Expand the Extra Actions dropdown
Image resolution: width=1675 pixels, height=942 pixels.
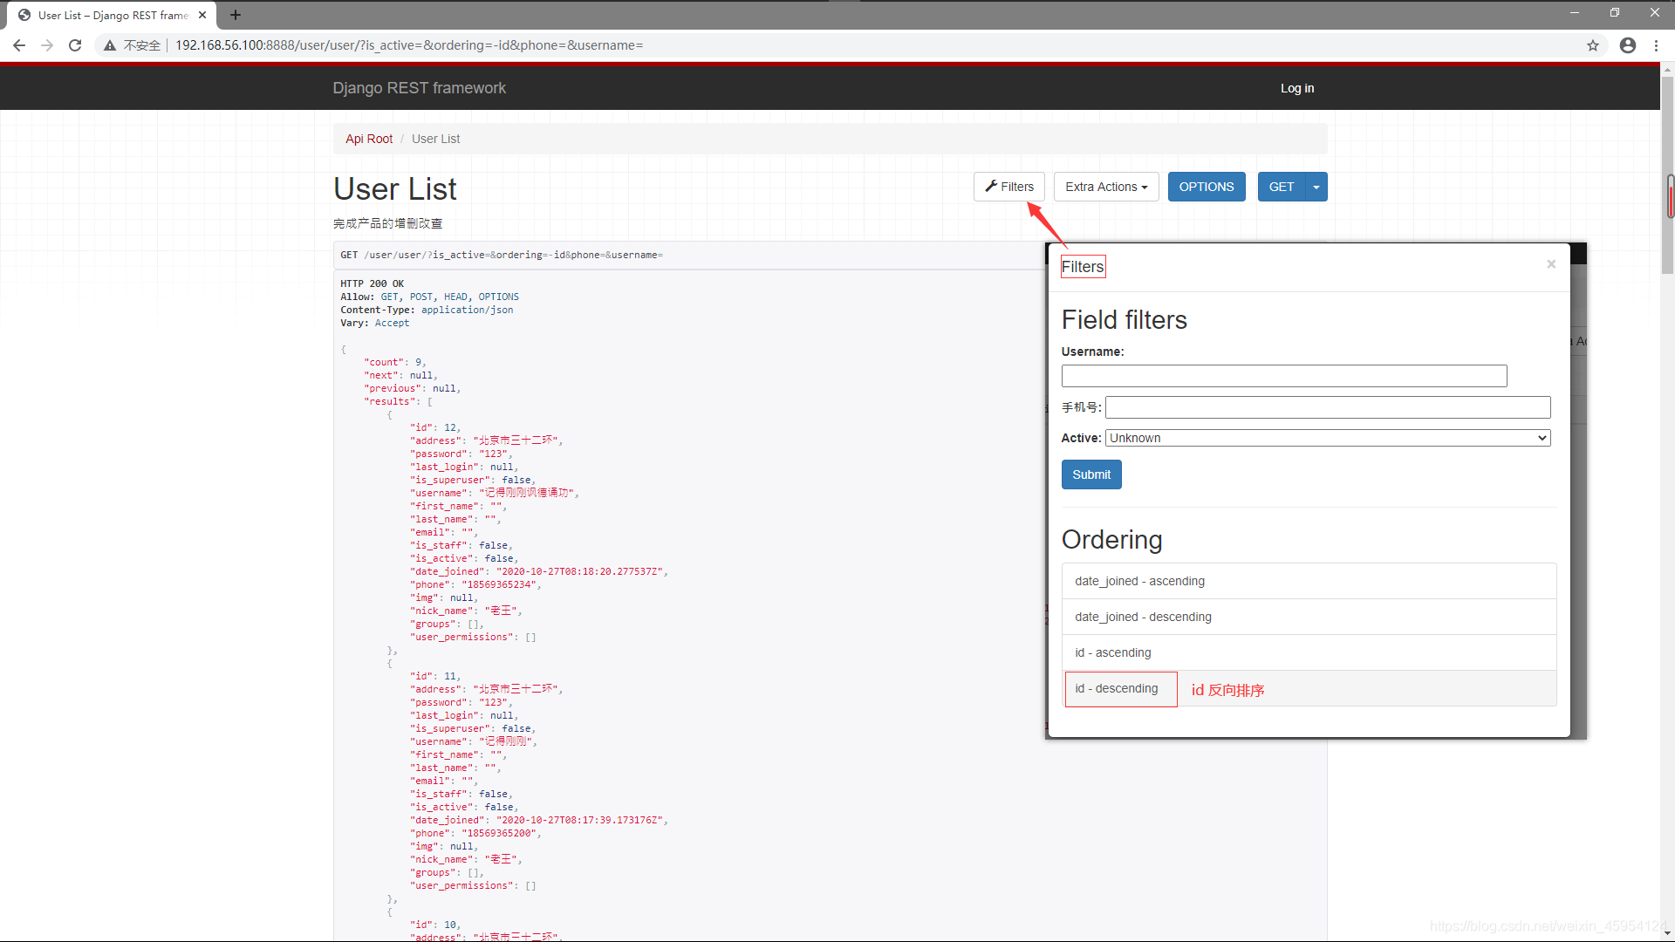click(x=1105, y=187)
